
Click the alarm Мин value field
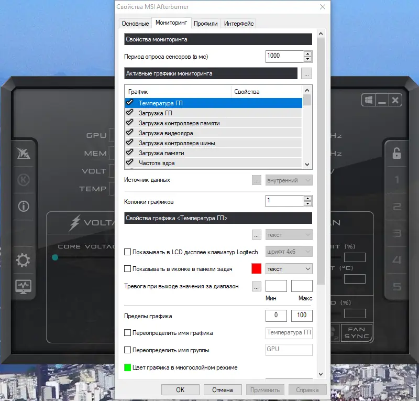[x=277, y=286]
